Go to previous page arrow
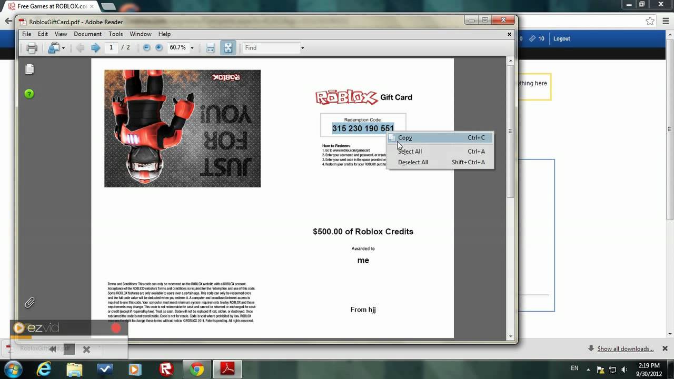The width and height of the screenshot is (674, 379). click(80, 48)
